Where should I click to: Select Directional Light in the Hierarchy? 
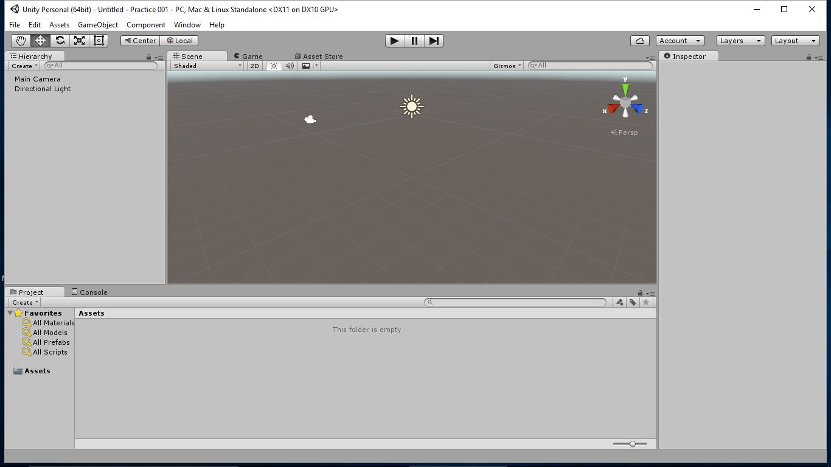pos(42,88)
